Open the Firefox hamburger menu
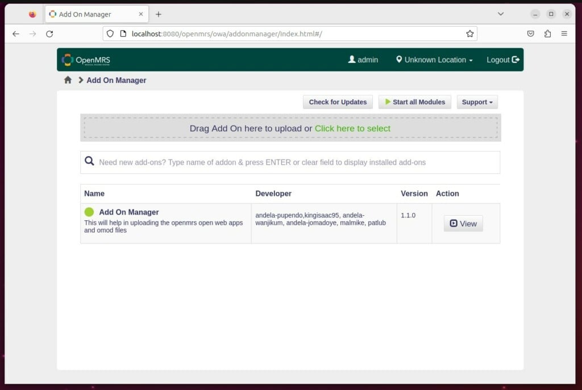582x390 pixels. 564,33
